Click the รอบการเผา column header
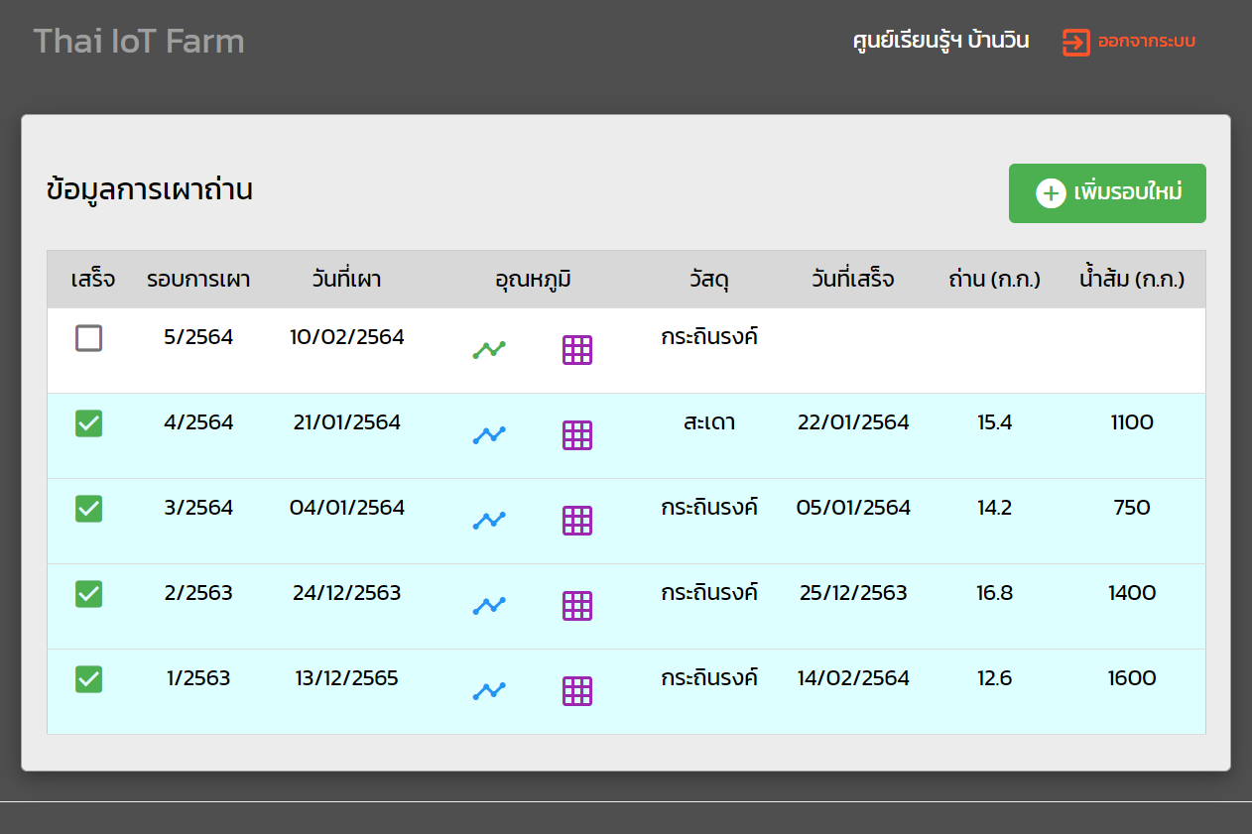 pyautogui.click(x=198, y=280)
